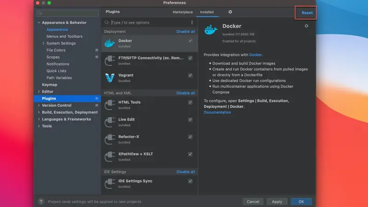Open the Docker plugin detail gear menu
This screenshot has width=368, height=207.
(x=306, y=26)
